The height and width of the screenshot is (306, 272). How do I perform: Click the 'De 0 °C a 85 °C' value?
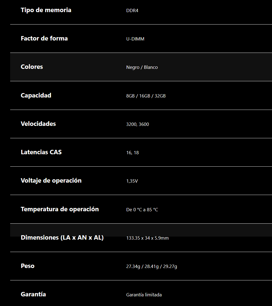[142, 210]
